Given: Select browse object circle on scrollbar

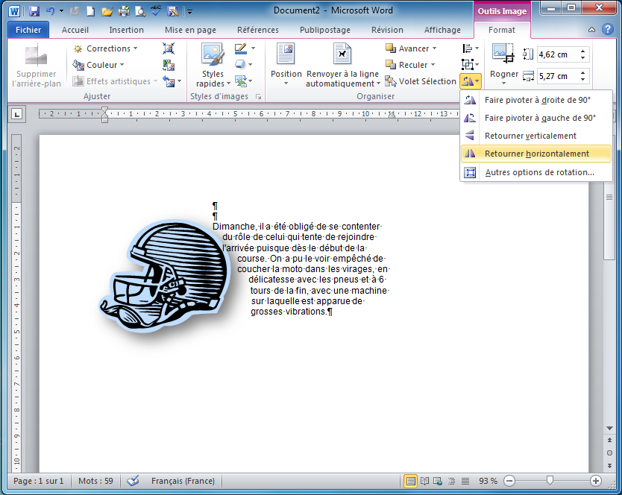Looking at the screenshot, I should click(609, 453).
